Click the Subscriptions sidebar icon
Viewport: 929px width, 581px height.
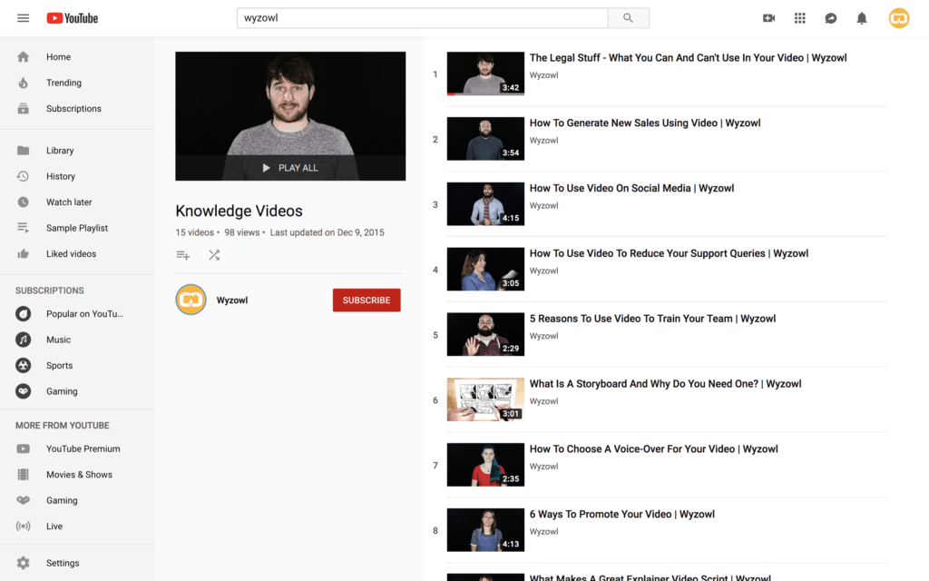coord(23,109)
